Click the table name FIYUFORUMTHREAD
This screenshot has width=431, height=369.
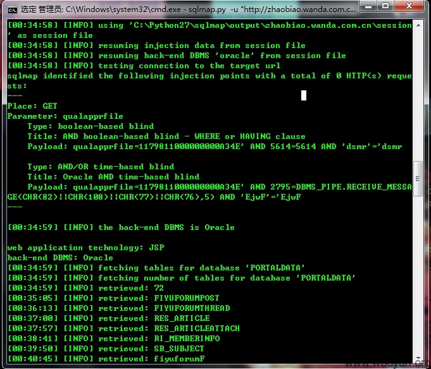click(x=192, y=308)
